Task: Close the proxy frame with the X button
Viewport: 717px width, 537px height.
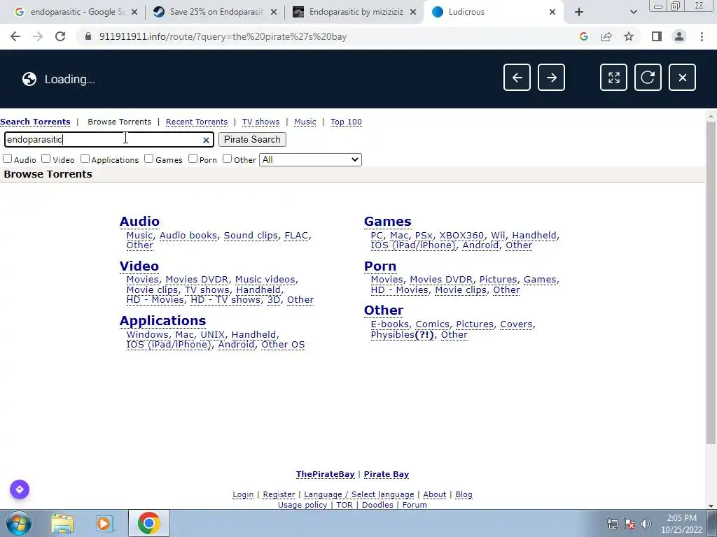Action: coord(682,77)
